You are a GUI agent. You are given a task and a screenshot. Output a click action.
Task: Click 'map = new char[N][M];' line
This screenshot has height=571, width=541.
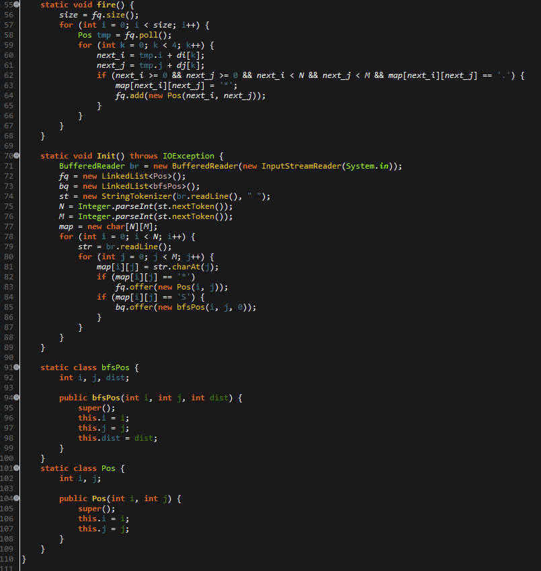108,227
